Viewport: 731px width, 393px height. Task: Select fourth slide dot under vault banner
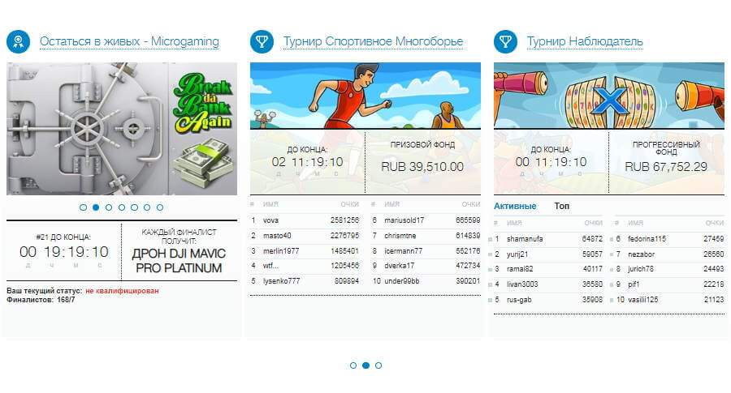[121, 207]
